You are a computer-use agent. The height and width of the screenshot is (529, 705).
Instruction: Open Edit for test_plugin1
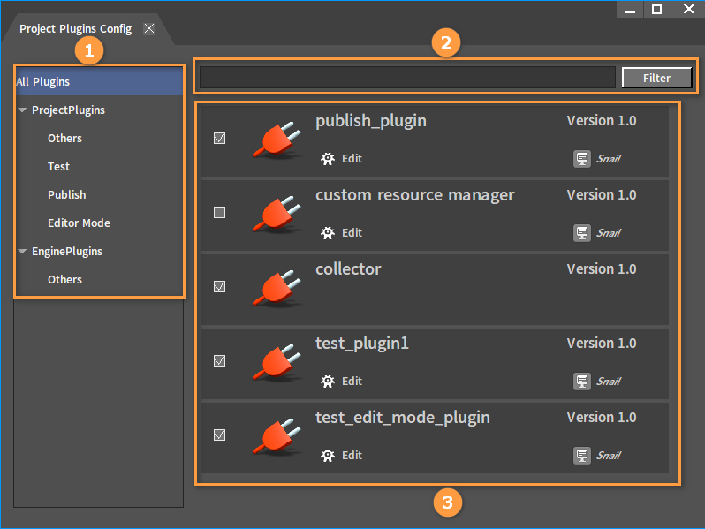click(352, 382)
